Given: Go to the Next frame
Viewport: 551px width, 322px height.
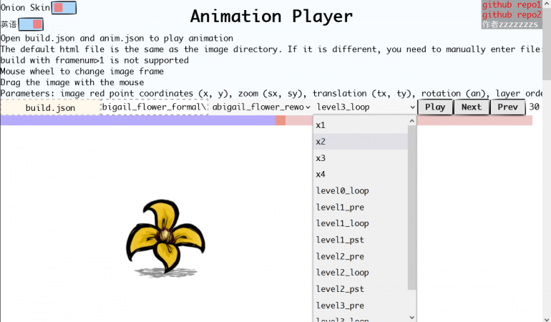Looking at the screenshot, I should [472, 107].
